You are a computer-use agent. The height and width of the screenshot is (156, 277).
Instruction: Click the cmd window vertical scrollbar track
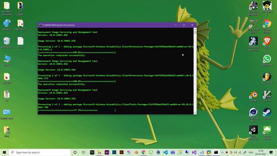tap(195, 71)
